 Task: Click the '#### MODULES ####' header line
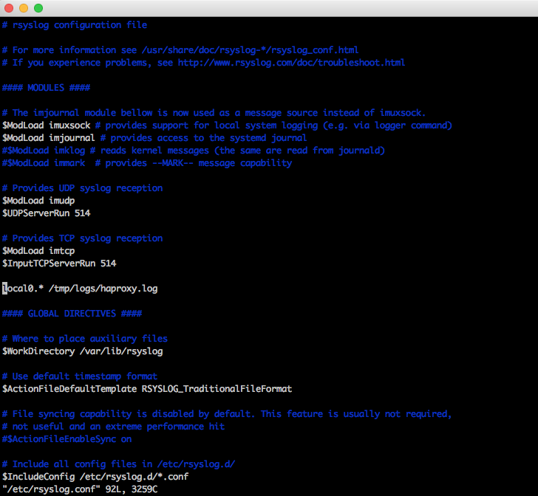pyautogui.click(x=47, y=88)
